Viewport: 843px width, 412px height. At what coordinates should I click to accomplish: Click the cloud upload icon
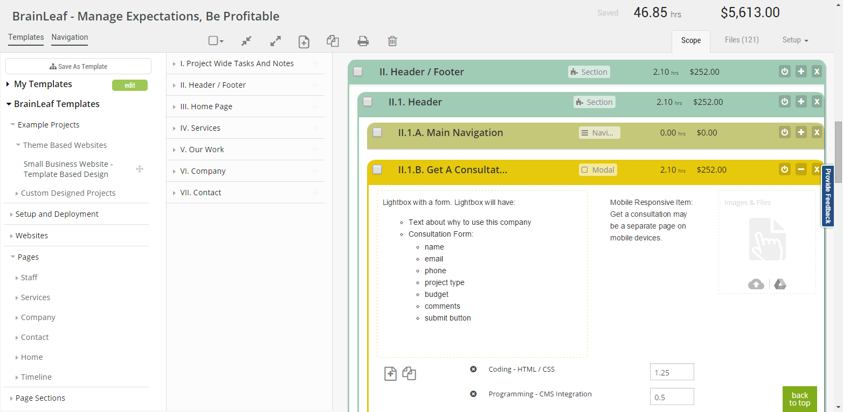(x=756, y=284)
